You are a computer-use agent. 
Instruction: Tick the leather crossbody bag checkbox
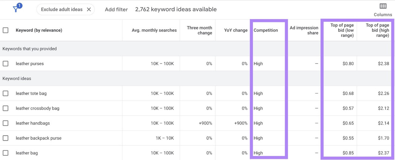coord(6,108)
